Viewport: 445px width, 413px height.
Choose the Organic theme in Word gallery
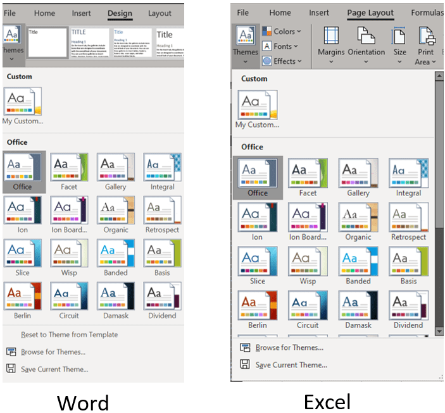(x=116, y=214)
